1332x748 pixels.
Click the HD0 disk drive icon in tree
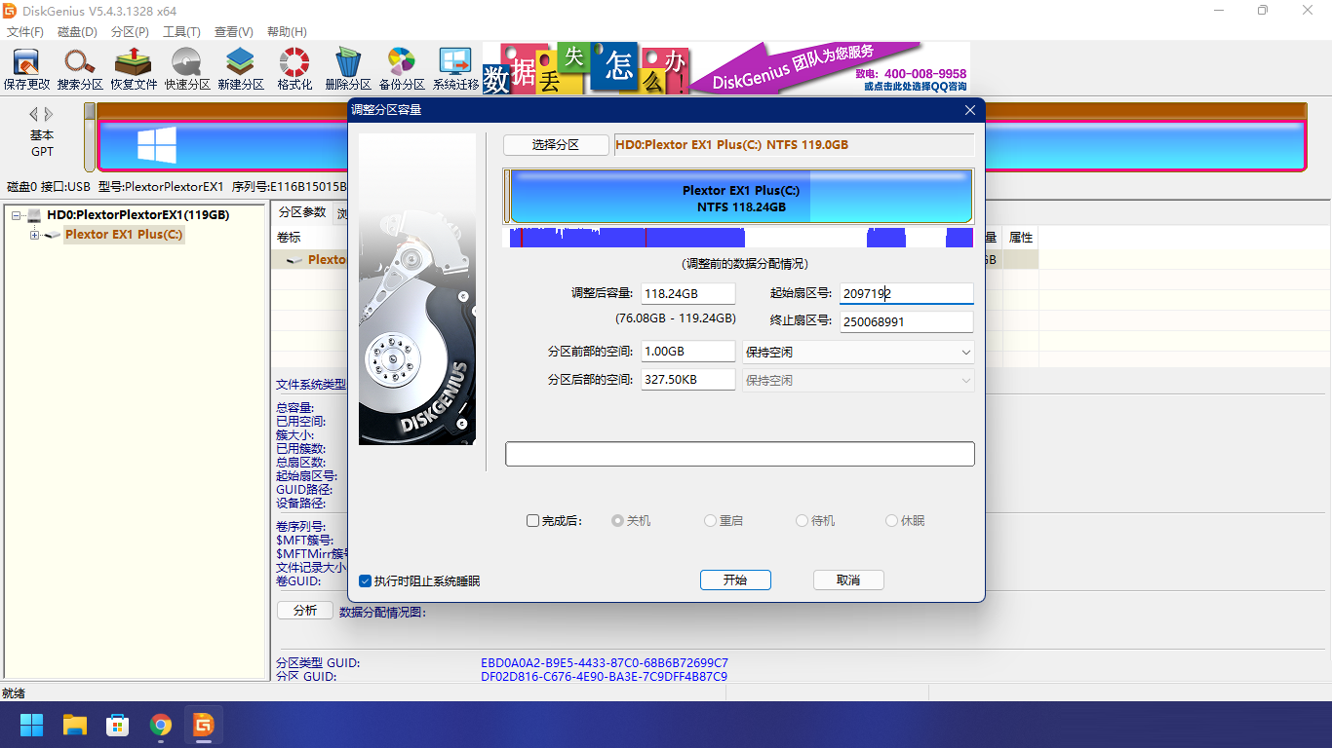[34, 215]
